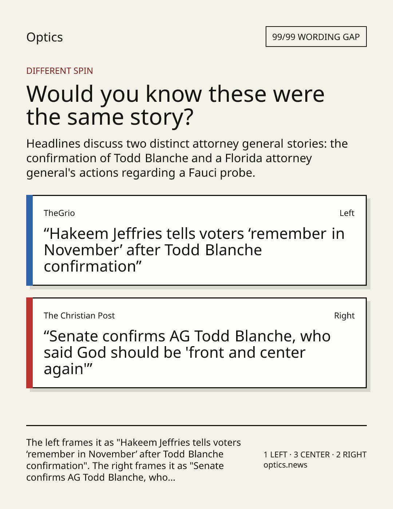Click the Optics logo text
Screen dimensions: 393x509
pyautogui.click(x=44, y=37)
